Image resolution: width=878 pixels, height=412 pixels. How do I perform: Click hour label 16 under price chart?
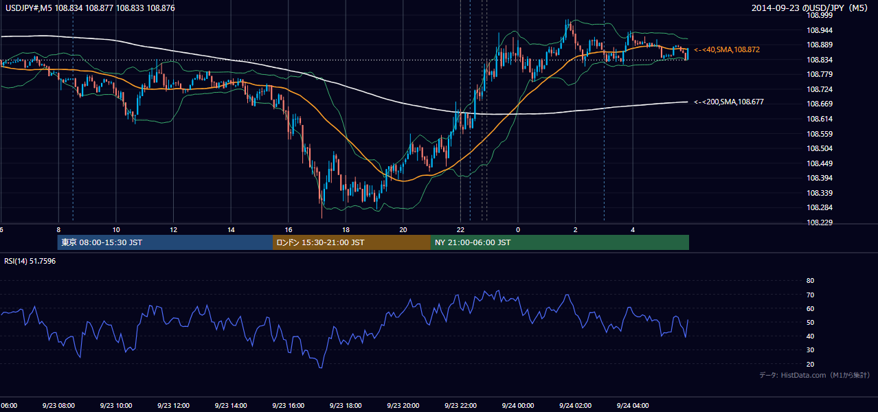[x=289, y=229]
